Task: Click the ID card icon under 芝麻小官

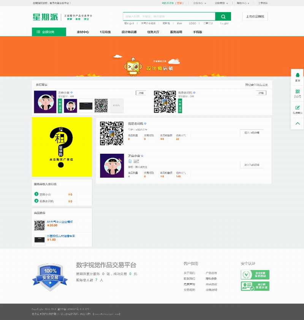Action: coord(136,161)
